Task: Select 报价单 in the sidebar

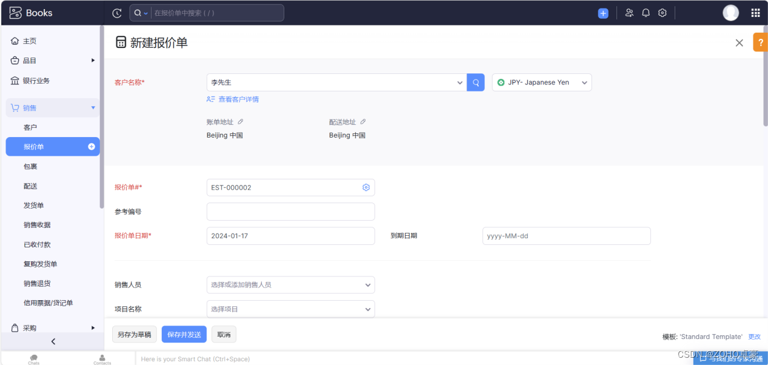Action: [53, 147]
